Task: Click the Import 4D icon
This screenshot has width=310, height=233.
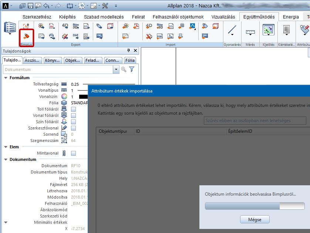Action: (149, 26)
